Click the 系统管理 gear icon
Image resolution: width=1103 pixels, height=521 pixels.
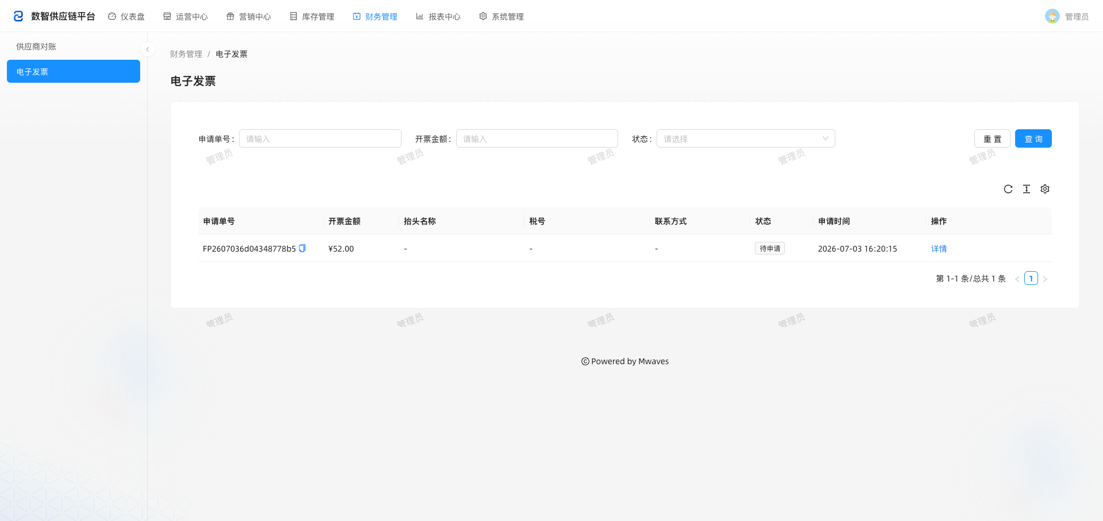[x=483, y=17]
